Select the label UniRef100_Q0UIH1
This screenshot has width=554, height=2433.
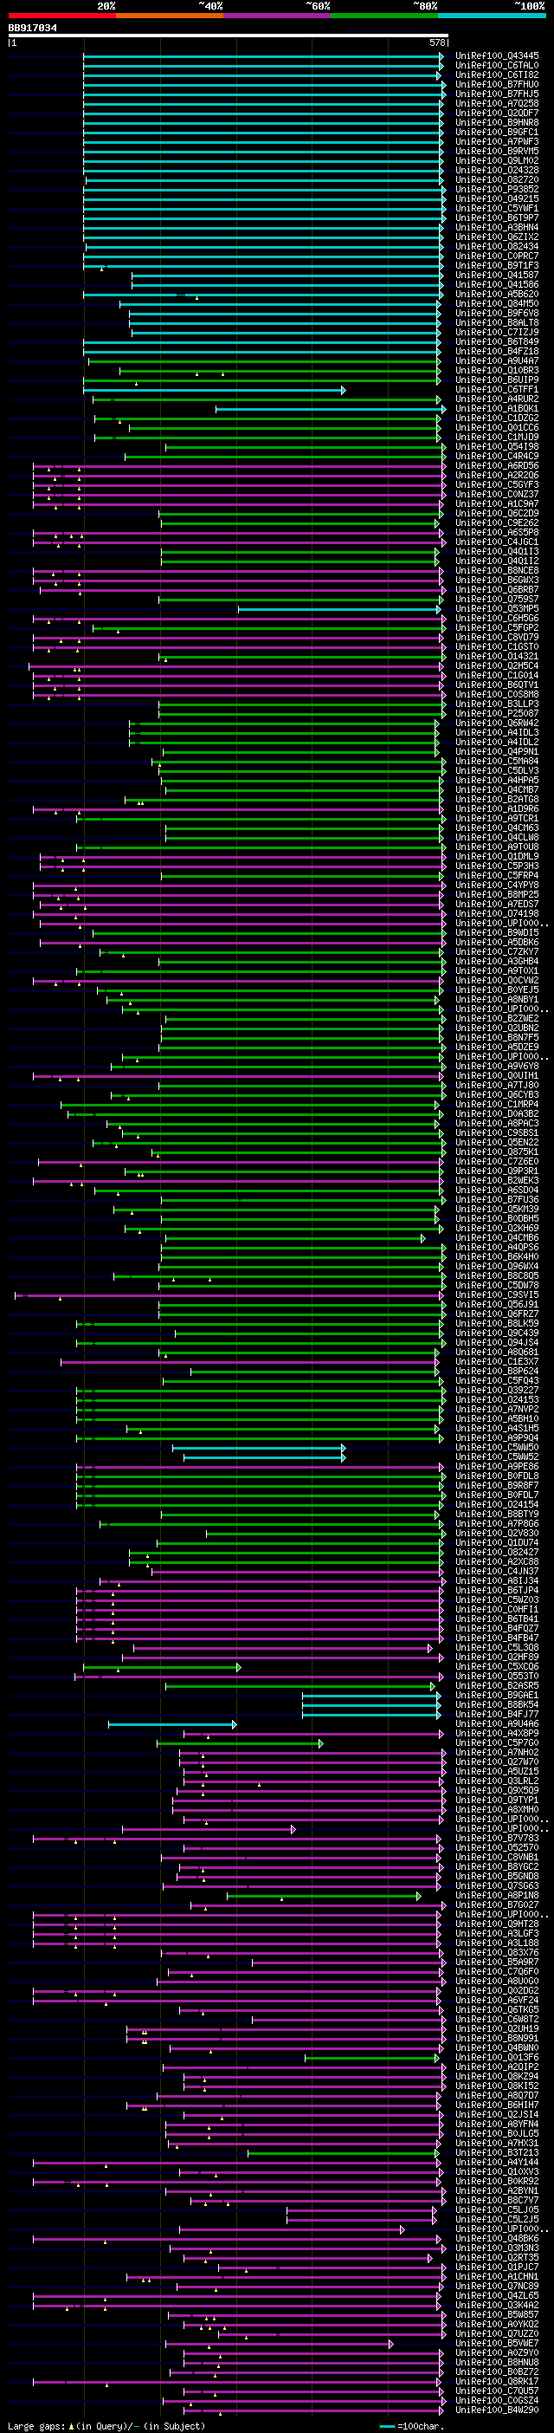tap(498, 1076)
